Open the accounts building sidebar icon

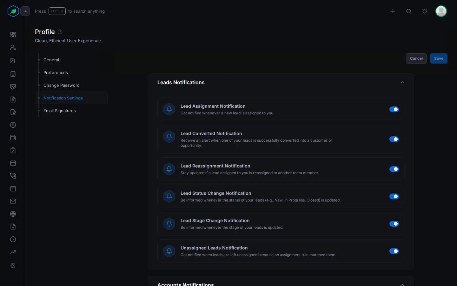(13, 74)
